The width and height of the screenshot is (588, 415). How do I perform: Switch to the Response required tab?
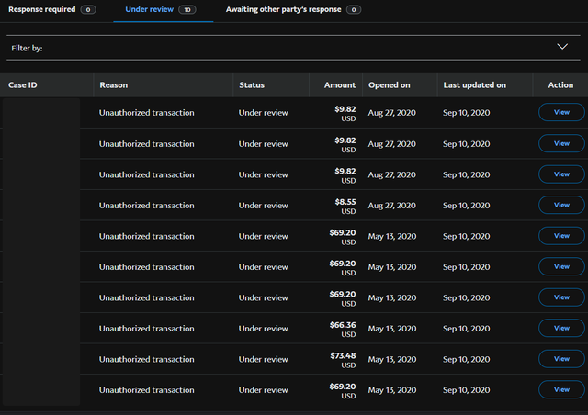point(51,9)
